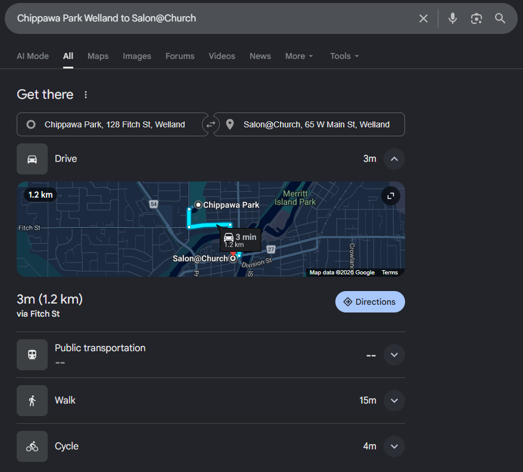The image size is (523, 472).
Task: Click the 3m (1.2 km) route summary
Action: click(x=49, y=299)
